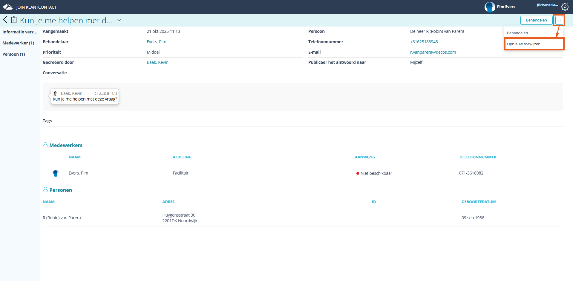573x281 pixels.
Task: Click the task clipboard icon beside title
Action: click(x=14, y=20)
